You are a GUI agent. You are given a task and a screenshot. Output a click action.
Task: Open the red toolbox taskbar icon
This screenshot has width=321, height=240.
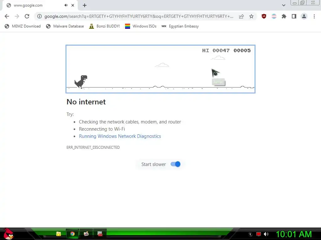100,234
